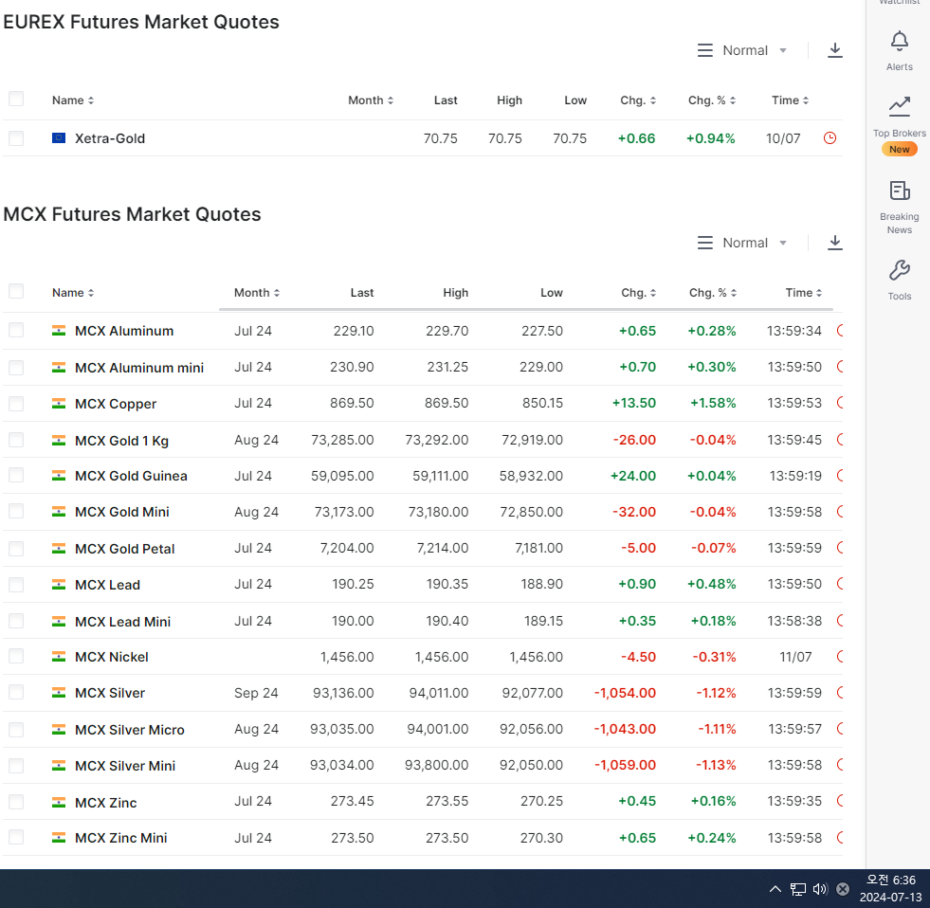
Task: Show hidden system tray icons
Action: pyautogui.click(x=775, y=888)
